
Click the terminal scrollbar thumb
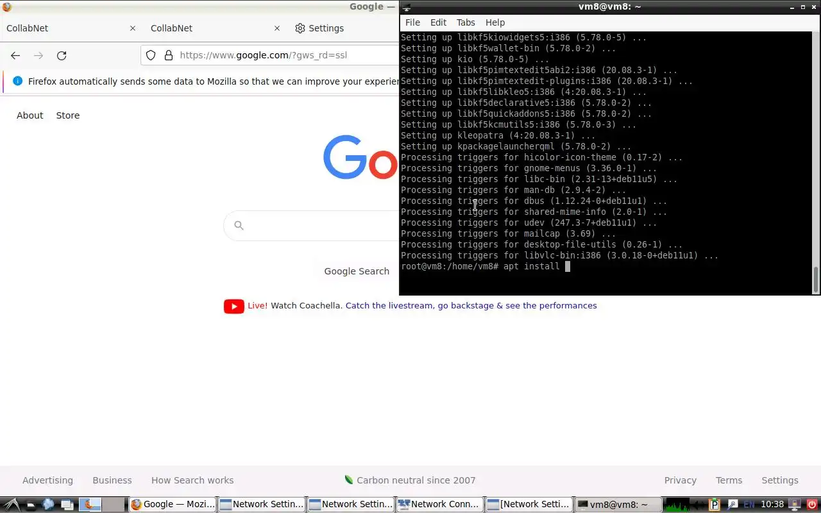click(816, 279)
